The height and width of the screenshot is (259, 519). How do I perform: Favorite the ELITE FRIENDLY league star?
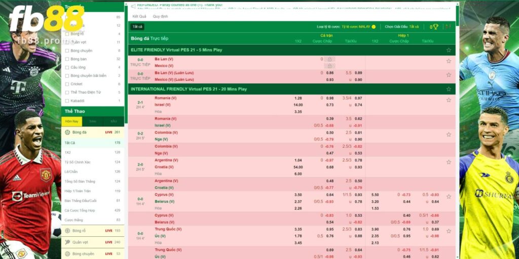tap(449, 50)
